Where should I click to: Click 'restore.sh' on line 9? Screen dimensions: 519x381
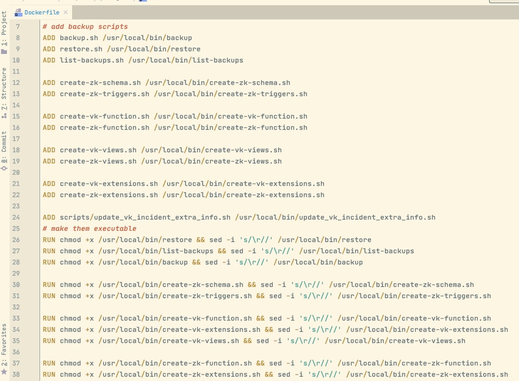click(81, 49)
